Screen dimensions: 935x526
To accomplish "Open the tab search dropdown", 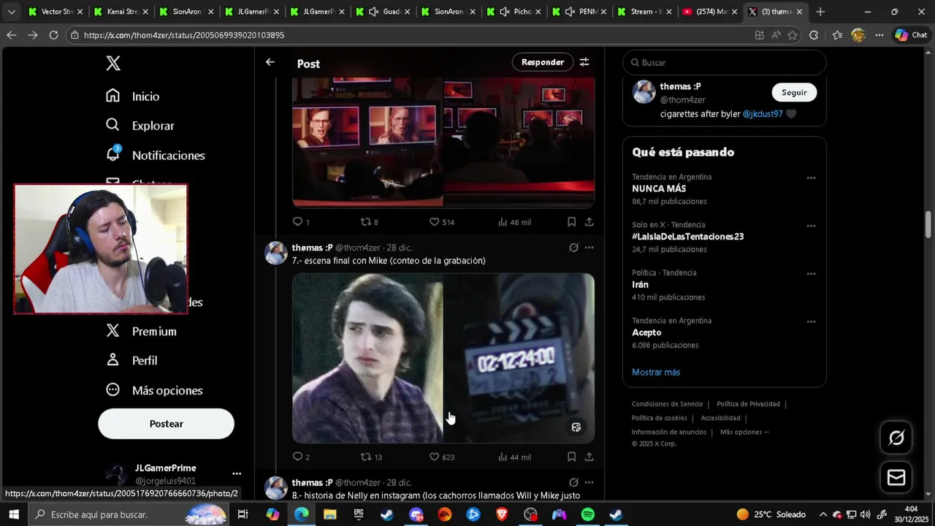I will pyautogui.click(x=11, y=12).
